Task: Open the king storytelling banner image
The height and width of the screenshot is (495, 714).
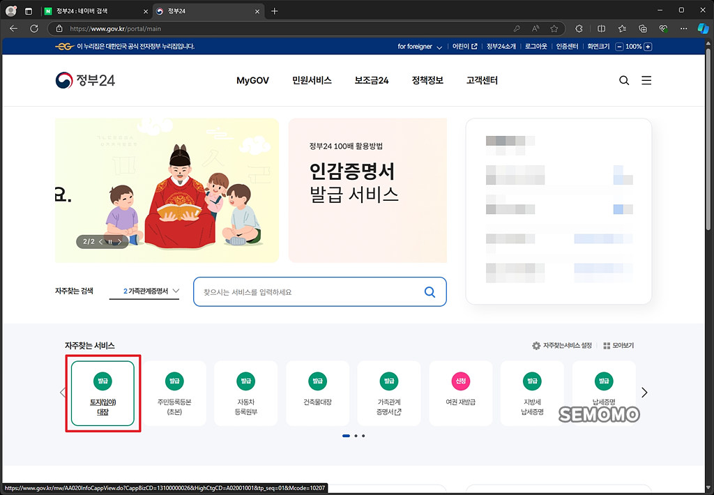Action: coord(167,190)
